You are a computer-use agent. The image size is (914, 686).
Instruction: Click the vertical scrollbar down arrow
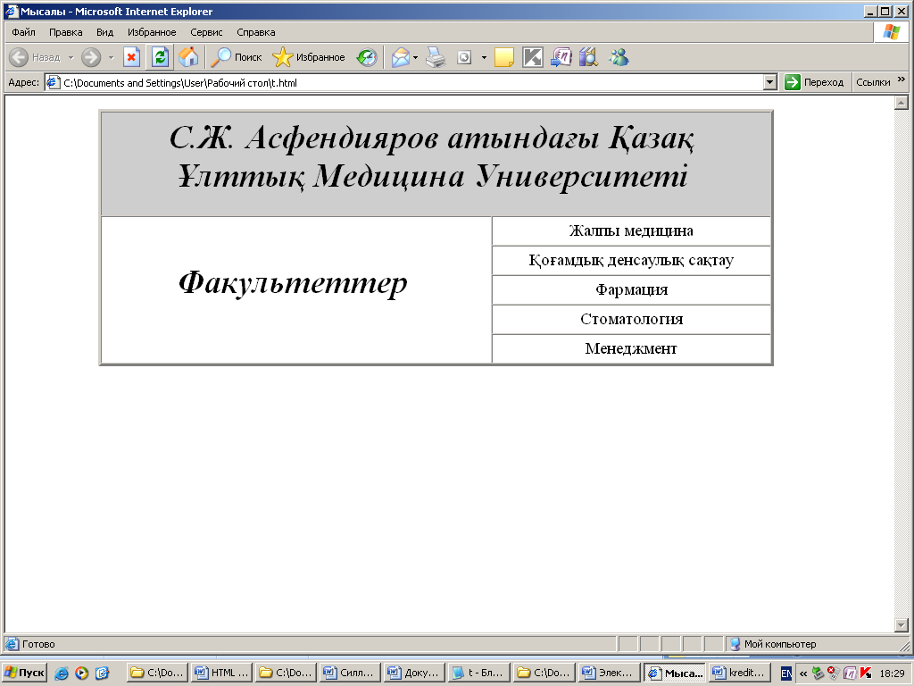click(902, 625)
